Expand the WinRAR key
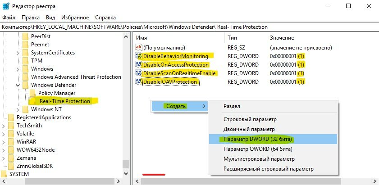This screenshot has width=379, height=185. coord(4,142)
